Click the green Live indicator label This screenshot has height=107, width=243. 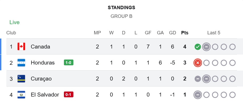pos(14,22)
